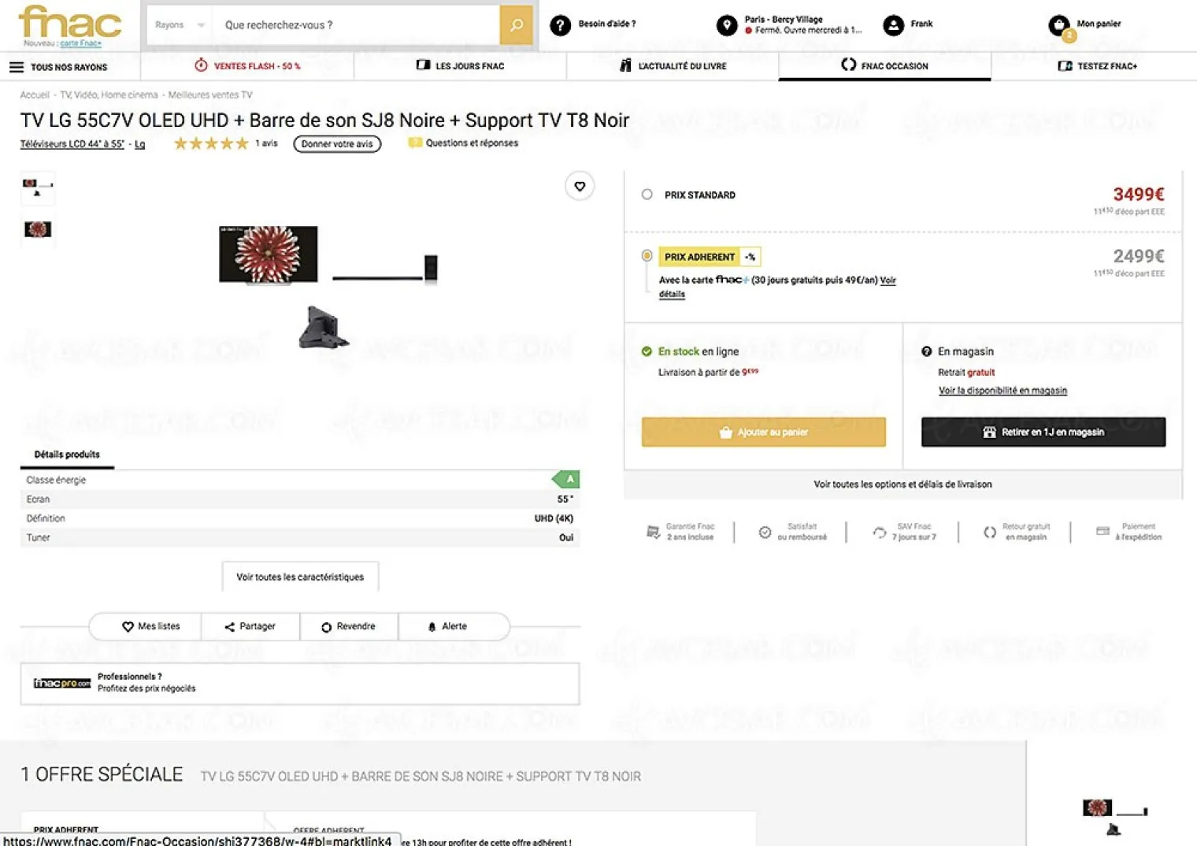Select the Détails produits tab

[67, 455]
